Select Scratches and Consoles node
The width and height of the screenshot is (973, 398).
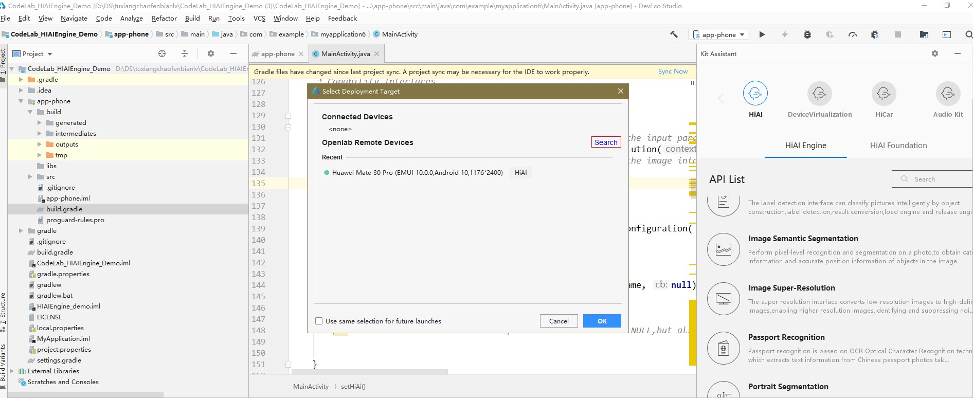pyautogui.click(x=63, y=382)
